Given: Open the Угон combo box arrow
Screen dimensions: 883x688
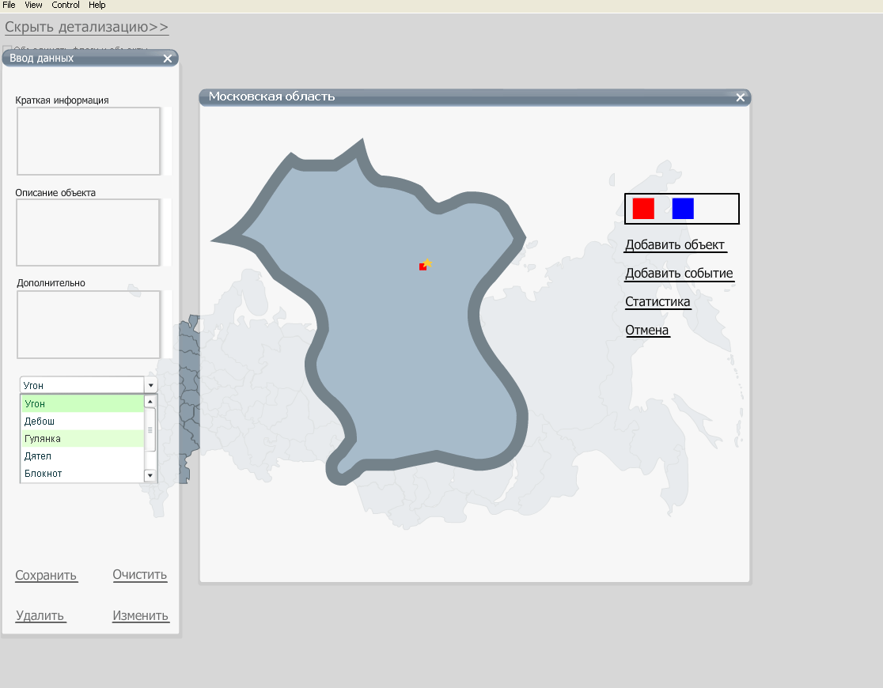Looking at the screenshot, I should (x=150, y=385).
